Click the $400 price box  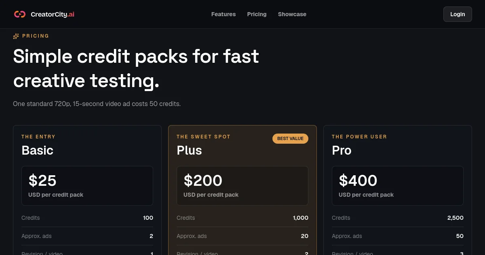(x=398, y=186)
